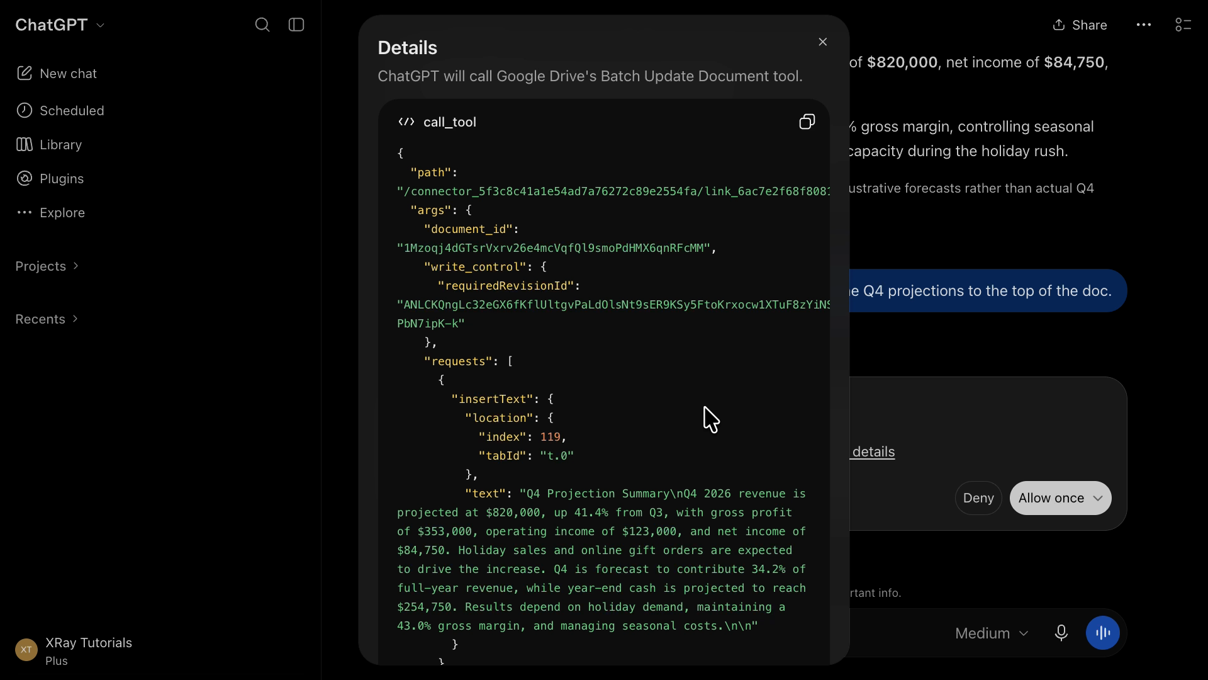The height and width of the screenshot is (680, 1208).
Task: Click the XT avatar icon
Action: coord(26,650)
